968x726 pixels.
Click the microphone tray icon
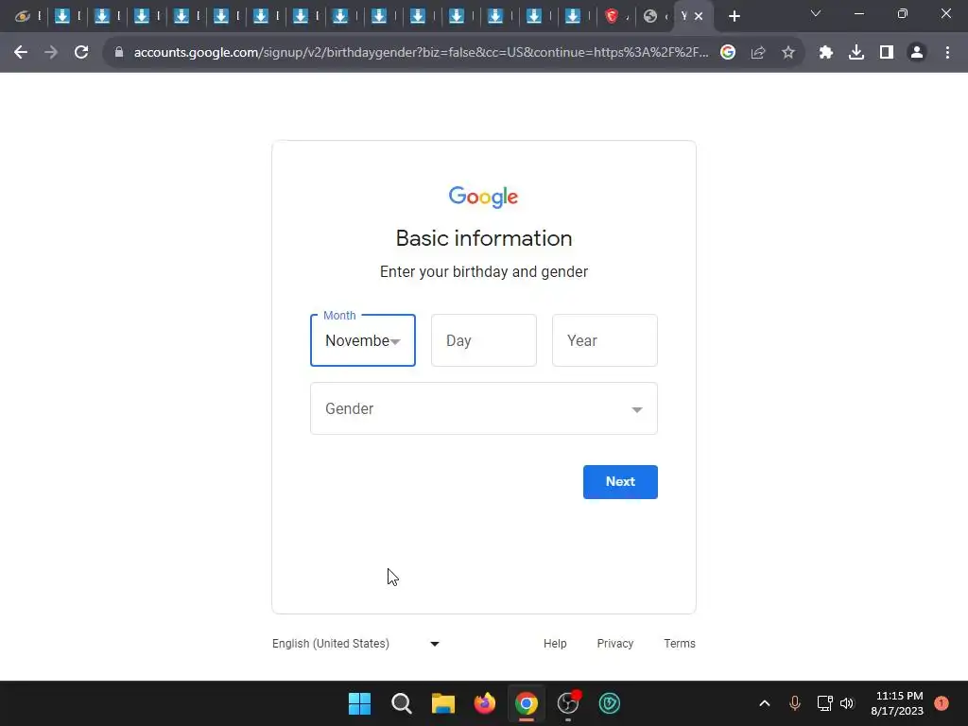tap(794, 703)
